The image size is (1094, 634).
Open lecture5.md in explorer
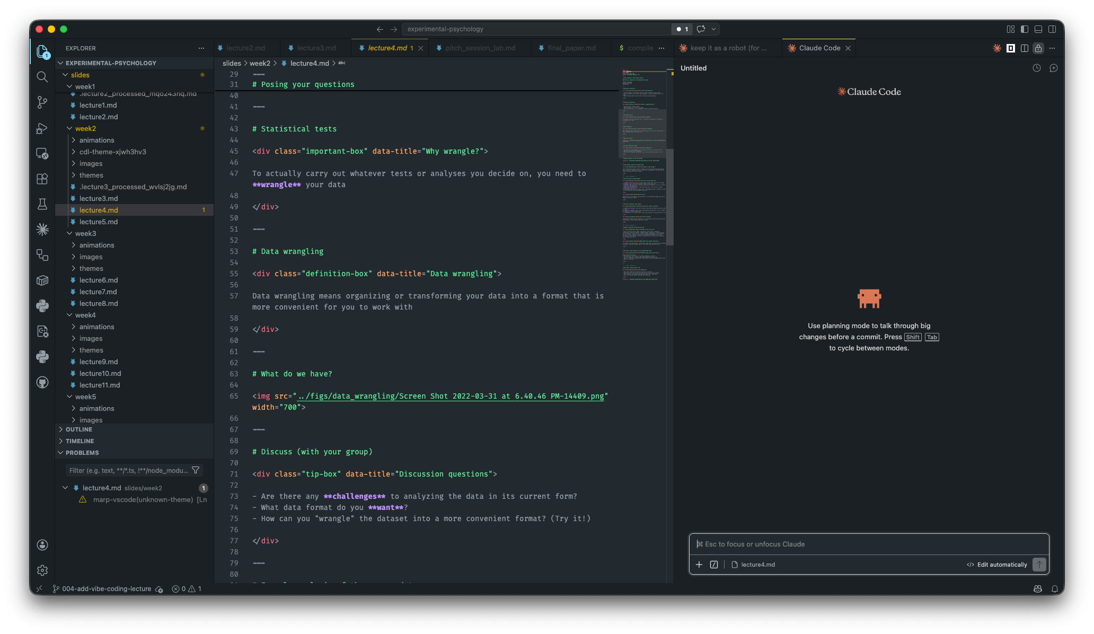(x=99, y=222)
